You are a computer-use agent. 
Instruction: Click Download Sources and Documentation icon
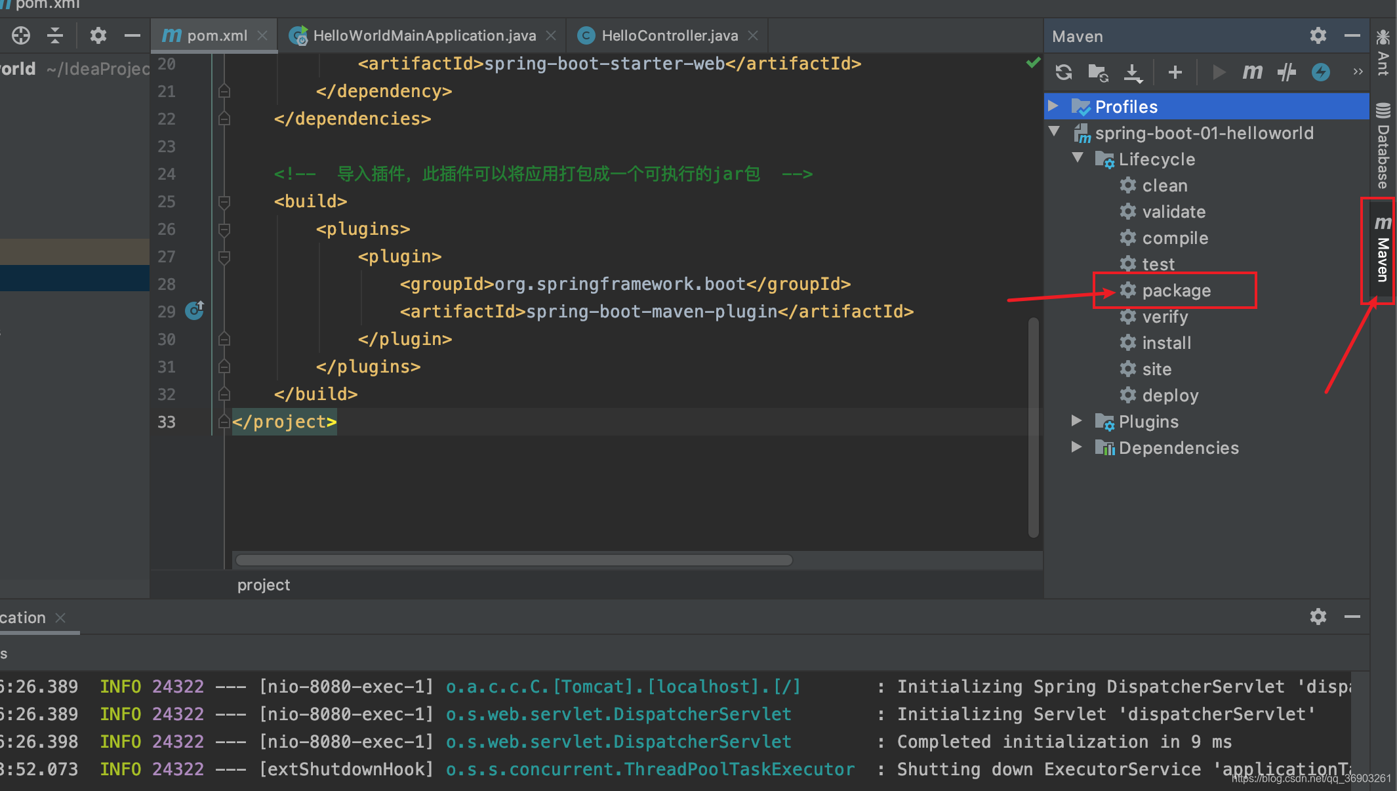(x=1133, y=72)
